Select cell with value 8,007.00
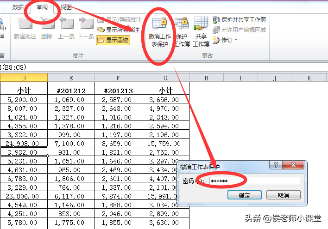The image size is (328, 229). pyautogui.click(x=24, y=108)
